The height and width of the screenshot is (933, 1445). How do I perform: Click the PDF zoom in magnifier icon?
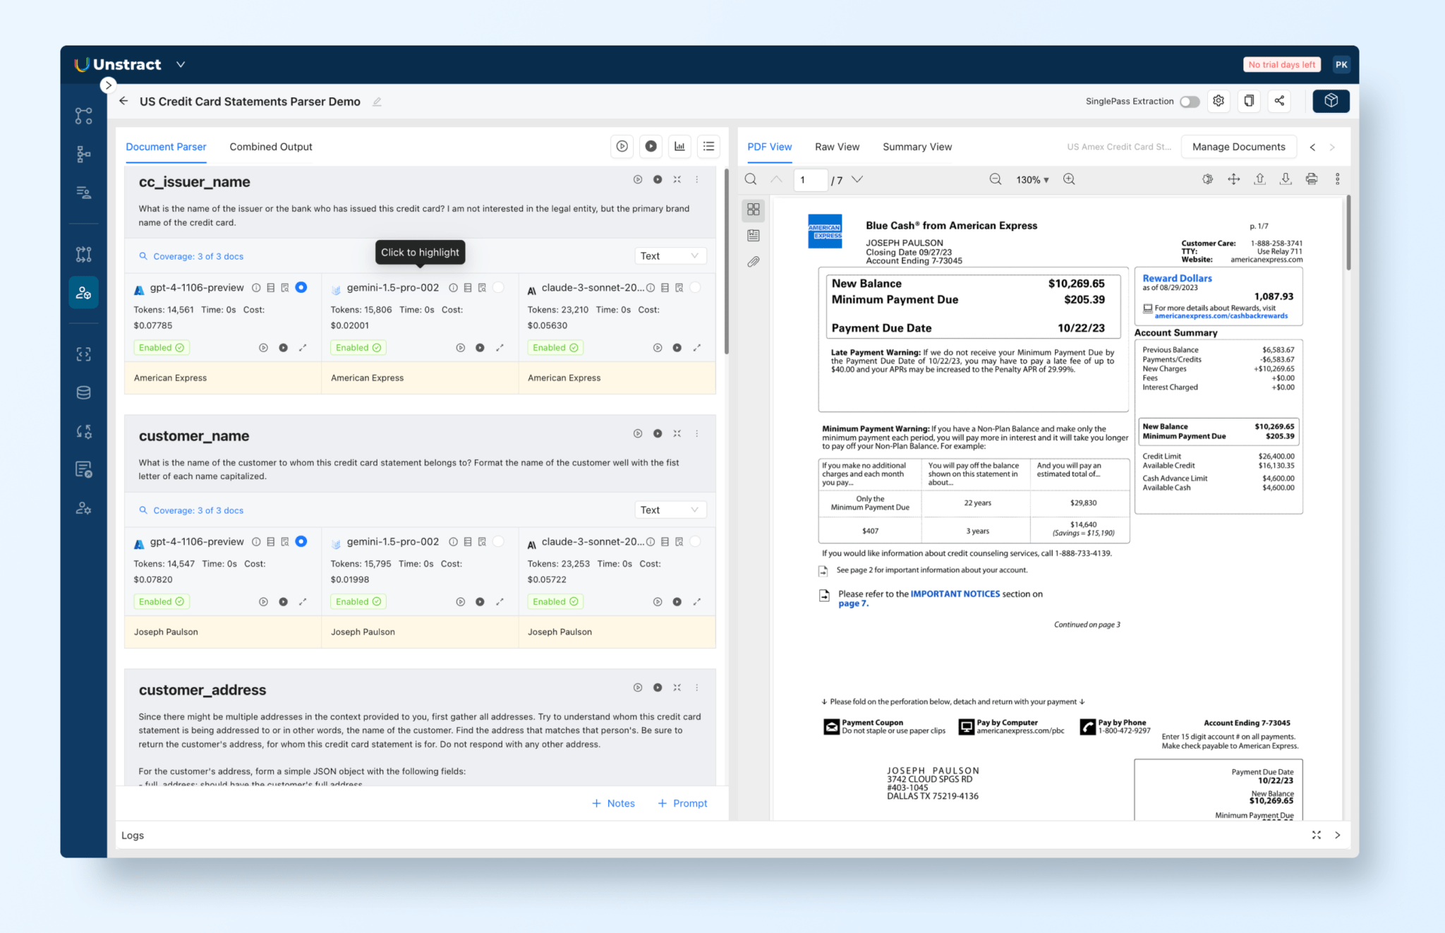1069,179
